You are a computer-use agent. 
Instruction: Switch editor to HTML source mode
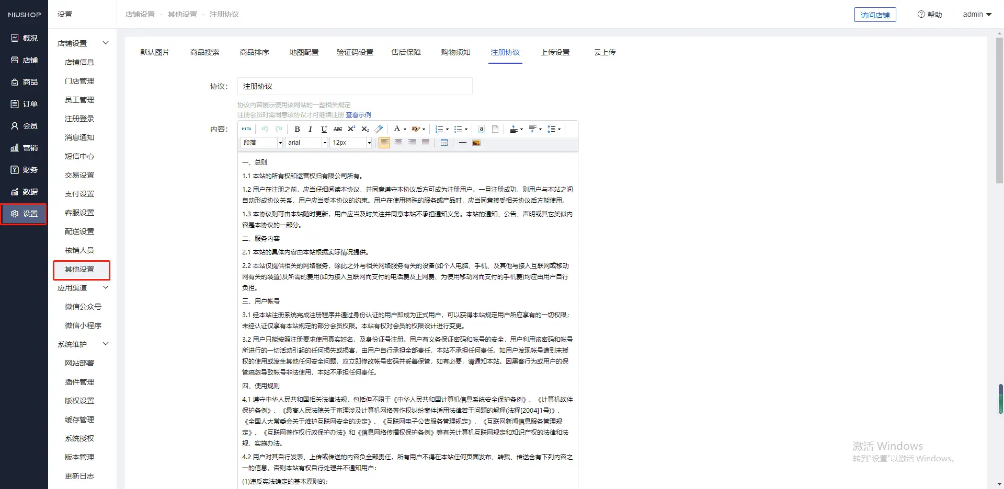click(246, 129)
